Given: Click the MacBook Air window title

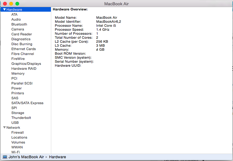Looking at the screenshot, I should (116, 4).
